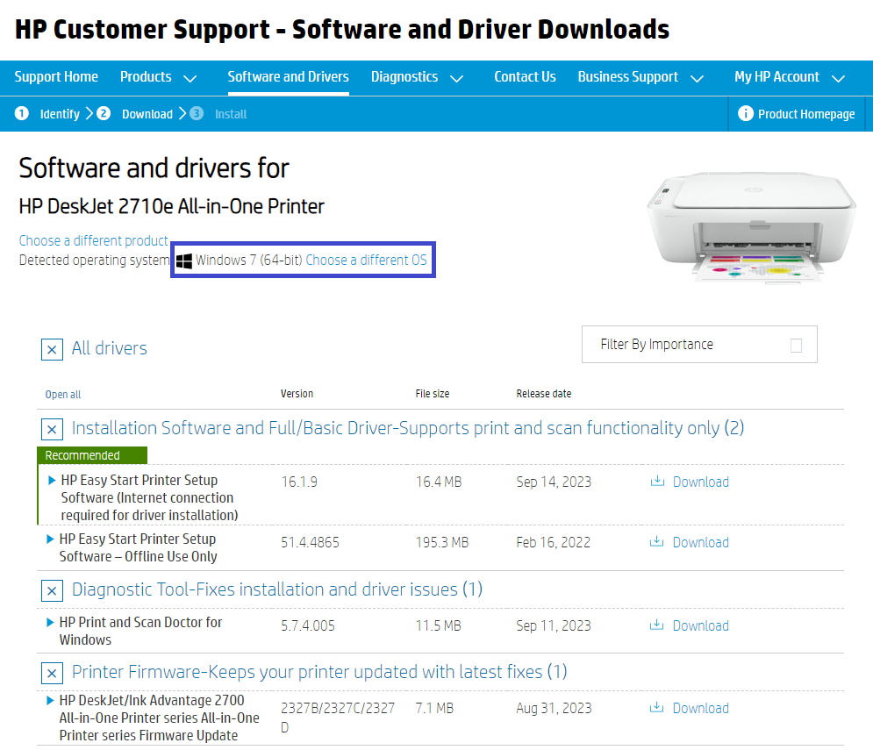873x750 pixels.
Task: Collapse the Installation Software section box
Action: pos(52,430)
